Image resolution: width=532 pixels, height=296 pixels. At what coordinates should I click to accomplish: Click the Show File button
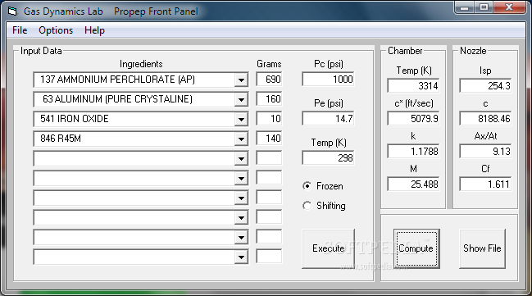[x=482, y=248]
